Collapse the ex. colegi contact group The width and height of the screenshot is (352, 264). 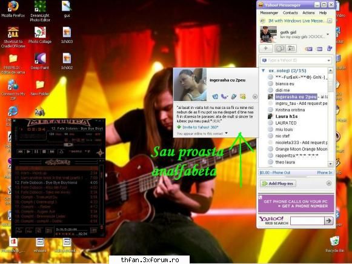264,71
